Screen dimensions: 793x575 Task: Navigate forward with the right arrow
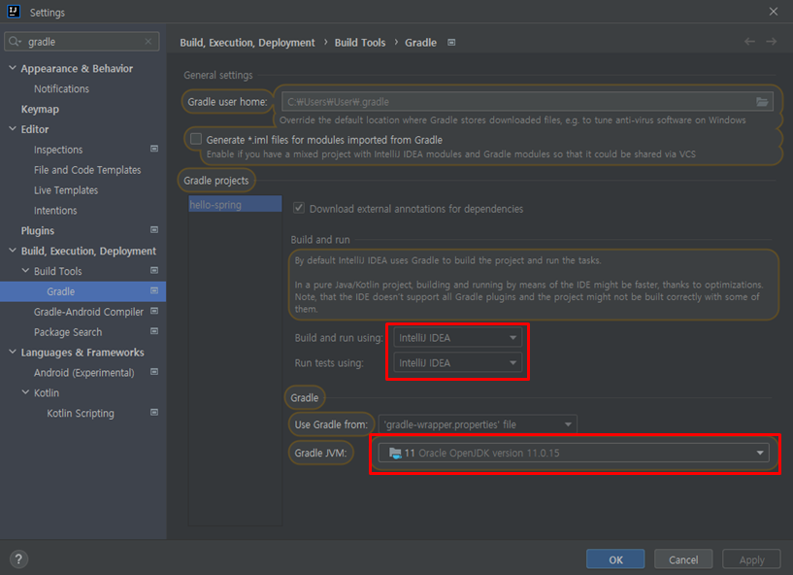[772, 42]
